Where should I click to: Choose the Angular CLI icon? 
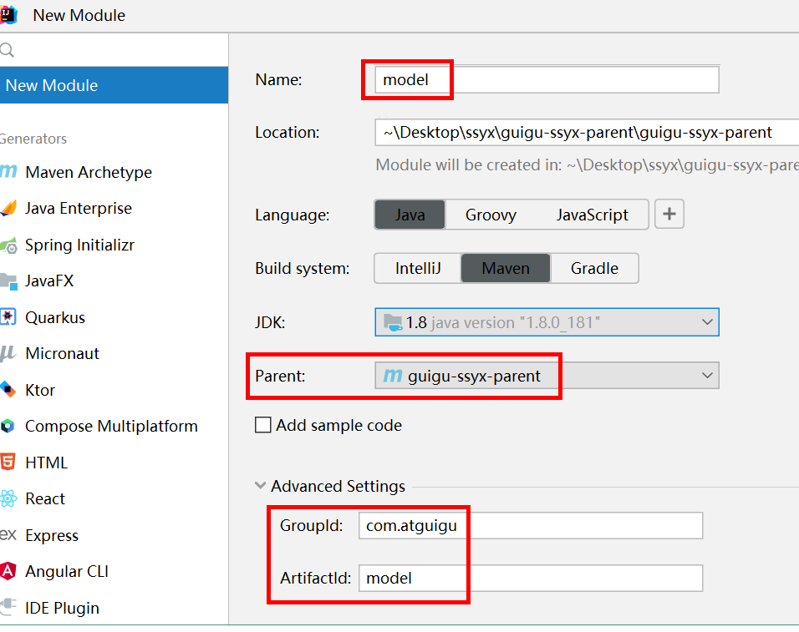[x=8, y=572]
